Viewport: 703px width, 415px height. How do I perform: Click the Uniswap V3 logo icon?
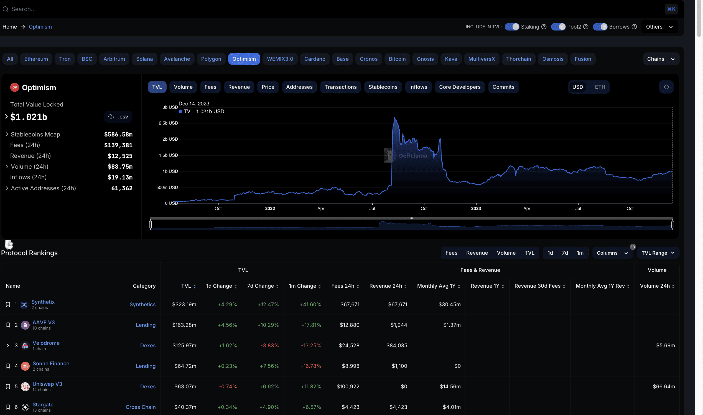coord(25,386)
